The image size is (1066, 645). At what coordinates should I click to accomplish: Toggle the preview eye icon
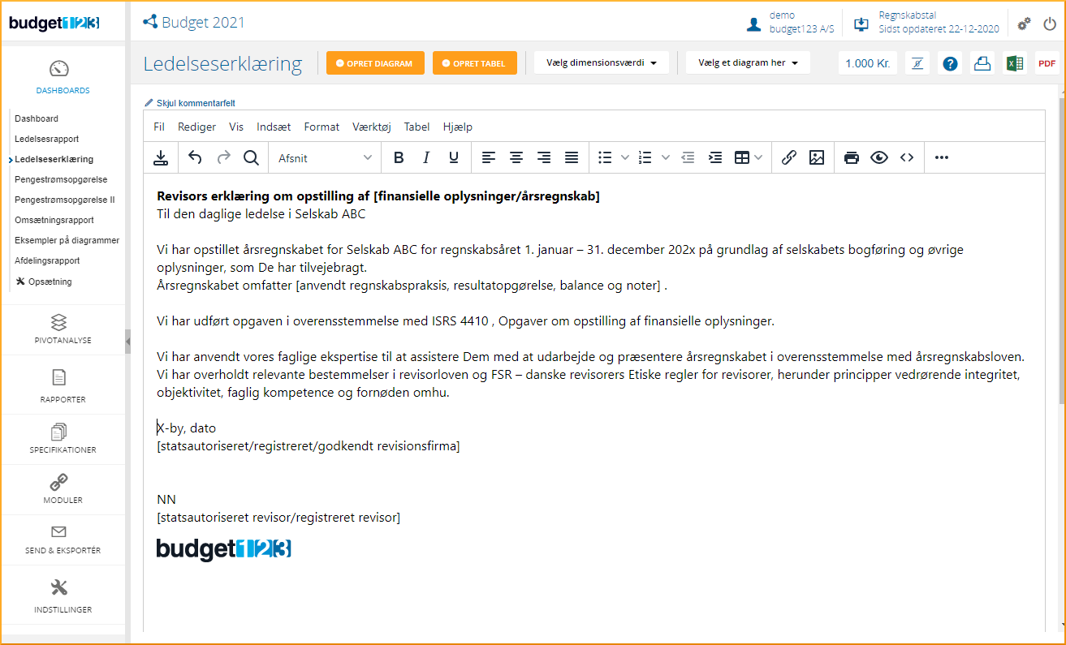[x=879, y=158]
